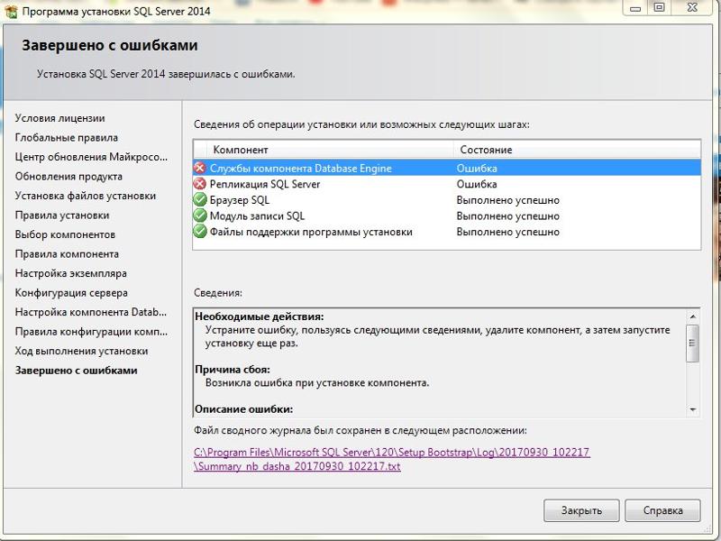The image size is (721, 541).
Task: Click the SQL Server setup title bar icon
Action: (x=11, y=12)
